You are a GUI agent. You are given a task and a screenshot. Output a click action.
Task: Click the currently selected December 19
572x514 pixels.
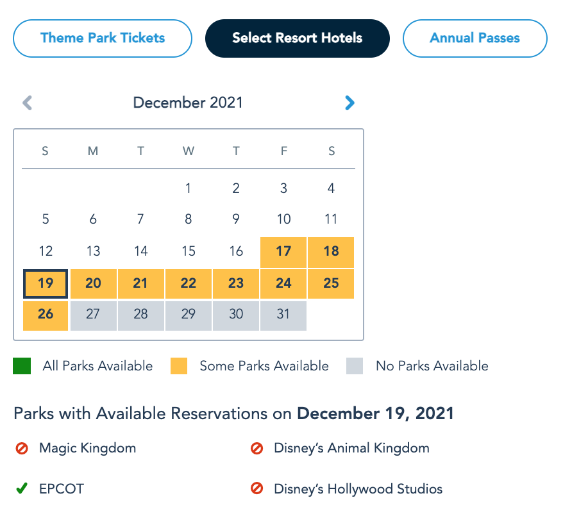click(x=46, y=283)
